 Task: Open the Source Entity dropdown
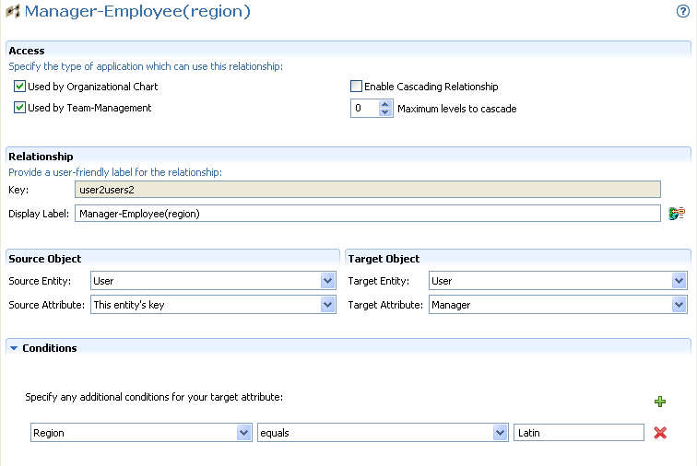point(327,281)
